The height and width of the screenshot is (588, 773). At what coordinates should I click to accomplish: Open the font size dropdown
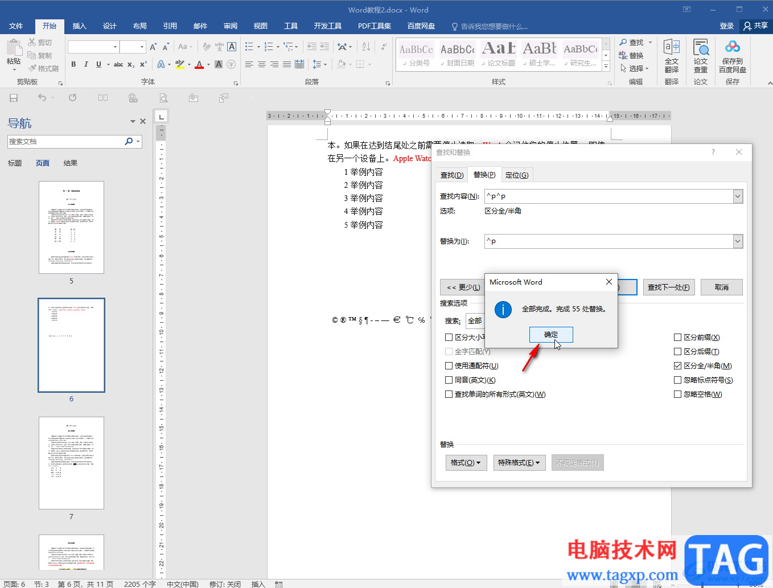point(142,47)
